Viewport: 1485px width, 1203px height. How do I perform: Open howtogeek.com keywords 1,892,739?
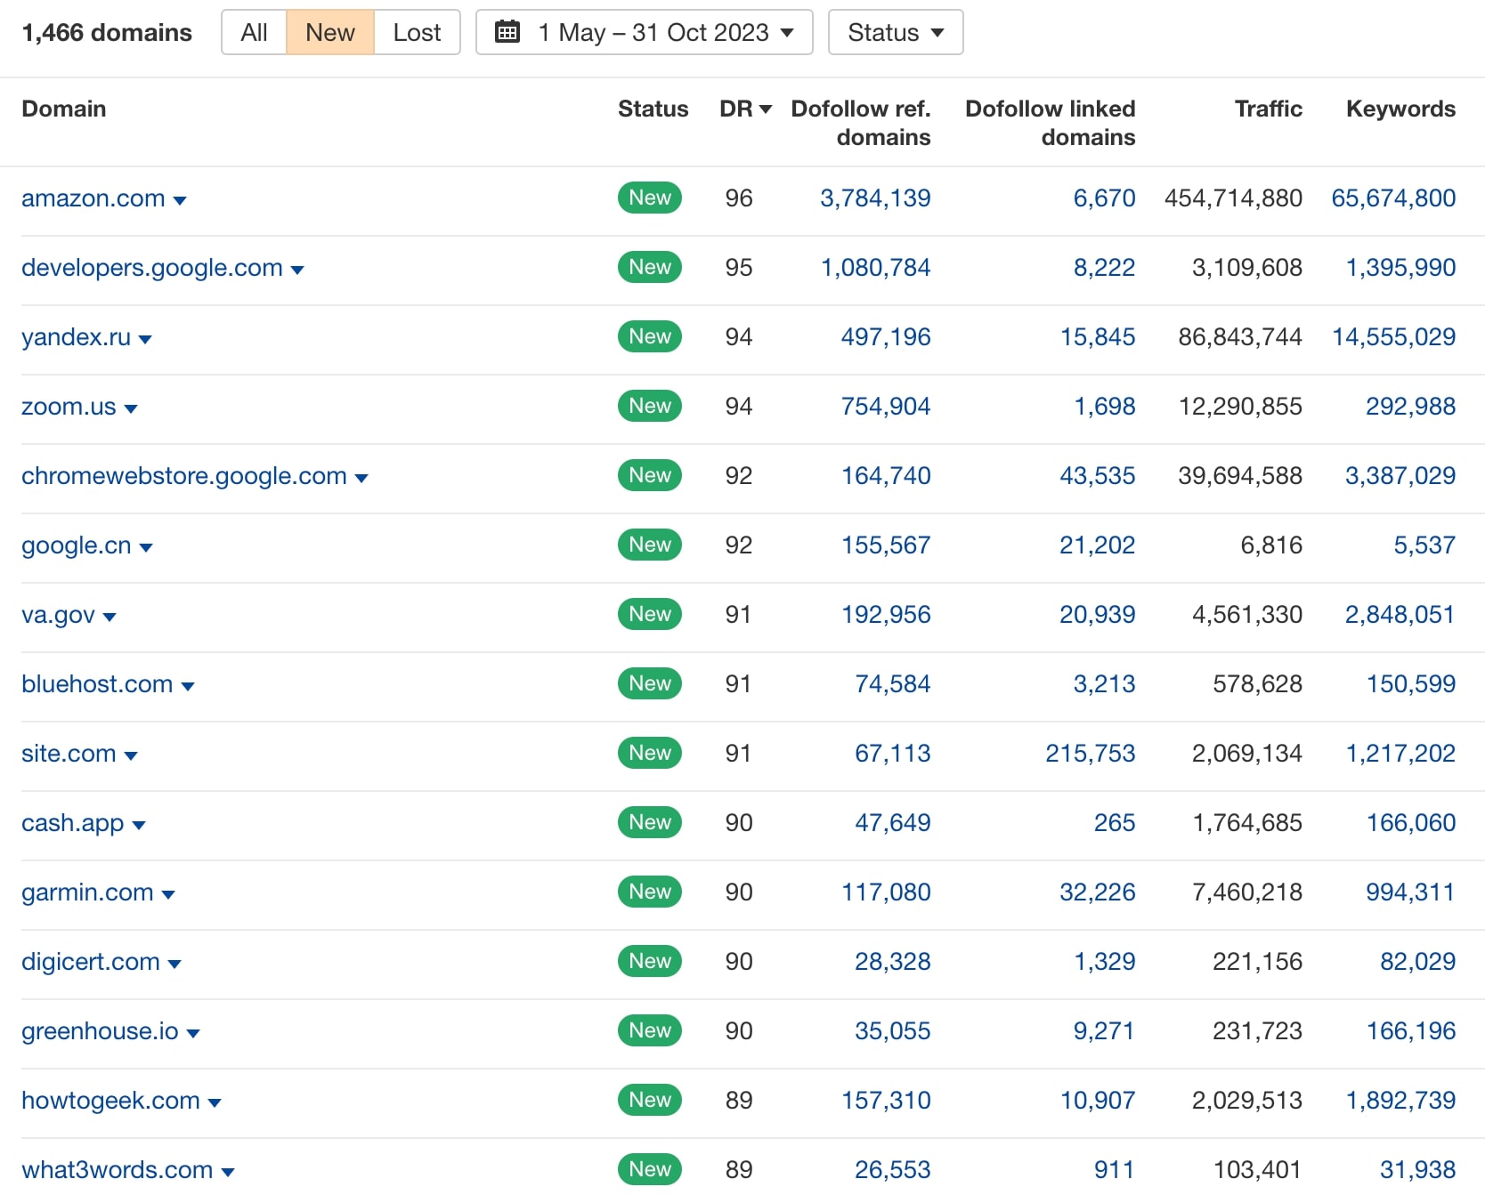(1400, 1100)
